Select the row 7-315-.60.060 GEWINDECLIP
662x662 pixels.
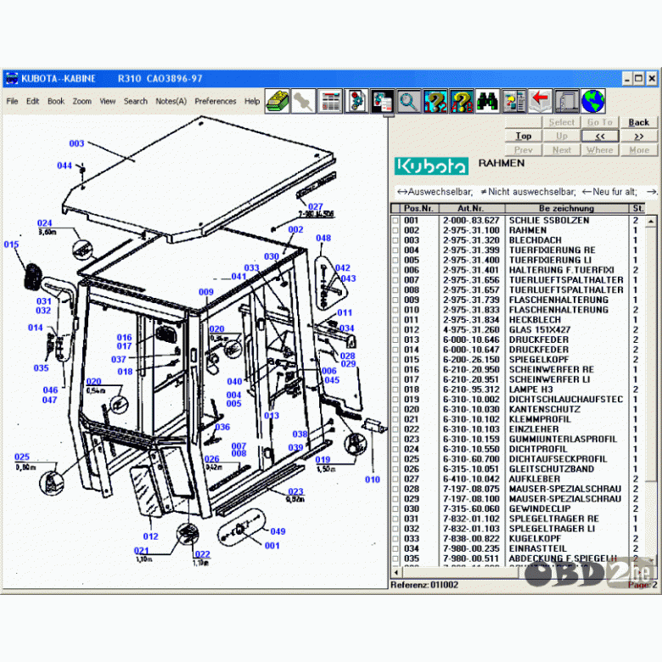tap(519, 509)
